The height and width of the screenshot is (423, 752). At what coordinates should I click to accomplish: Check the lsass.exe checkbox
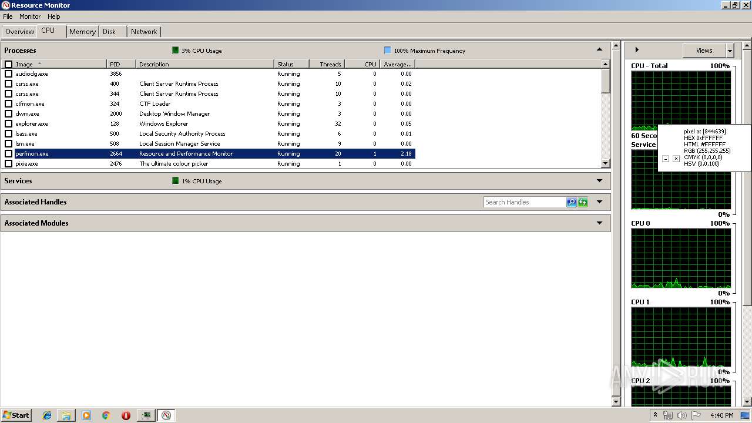pyautogui.click(x=8, y=134)
